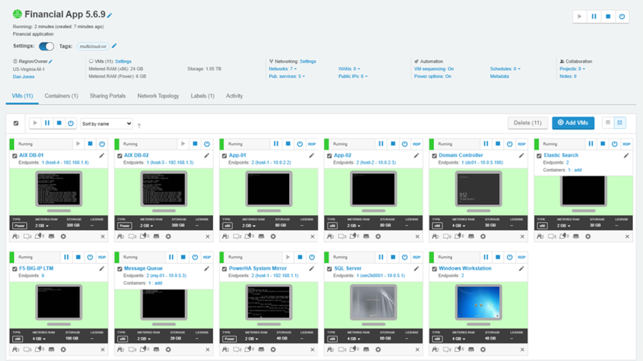Edit the Financial App 5.6.9 title pencil
The height and width of the screenshot is (361, 643).
[109, 15]
